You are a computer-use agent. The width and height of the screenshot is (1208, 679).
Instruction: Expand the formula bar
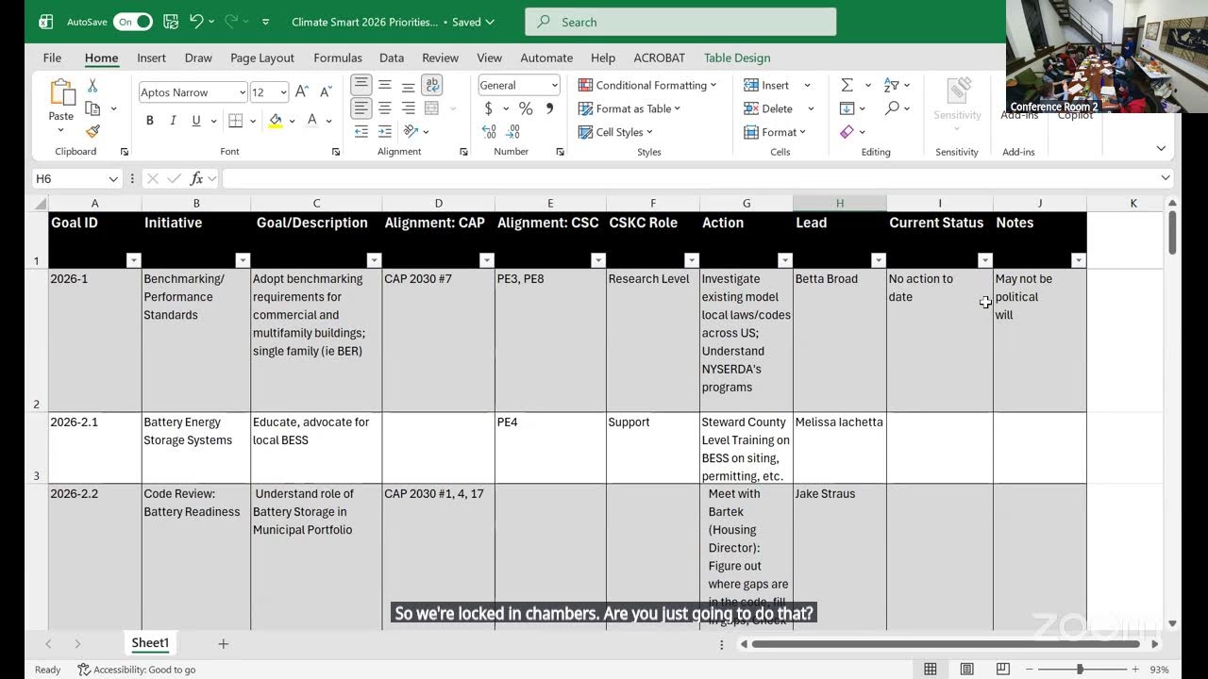coord(1166,178)
